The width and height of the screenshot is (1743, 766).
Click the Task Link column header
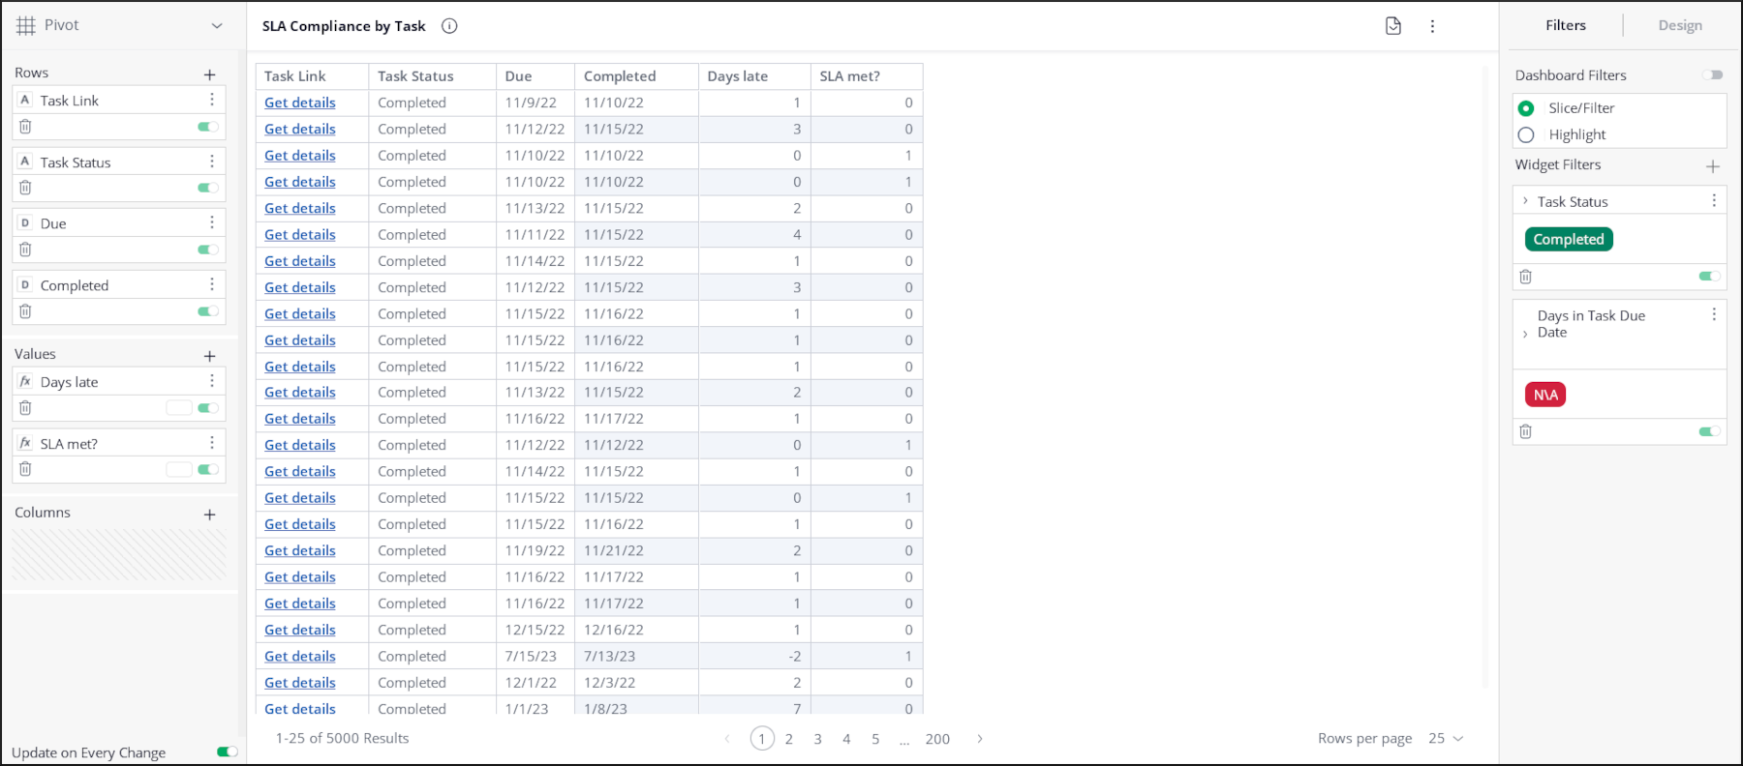pyautogui.click(x=312, y=76)
